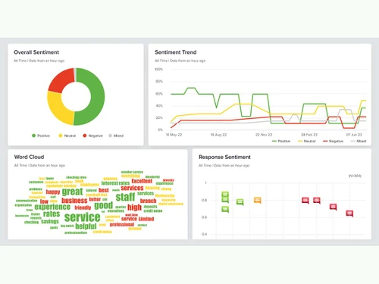The image size is (379, 284).
Task: Select the red word 'professional' in Word Cloud
Action: click(122, 224)
